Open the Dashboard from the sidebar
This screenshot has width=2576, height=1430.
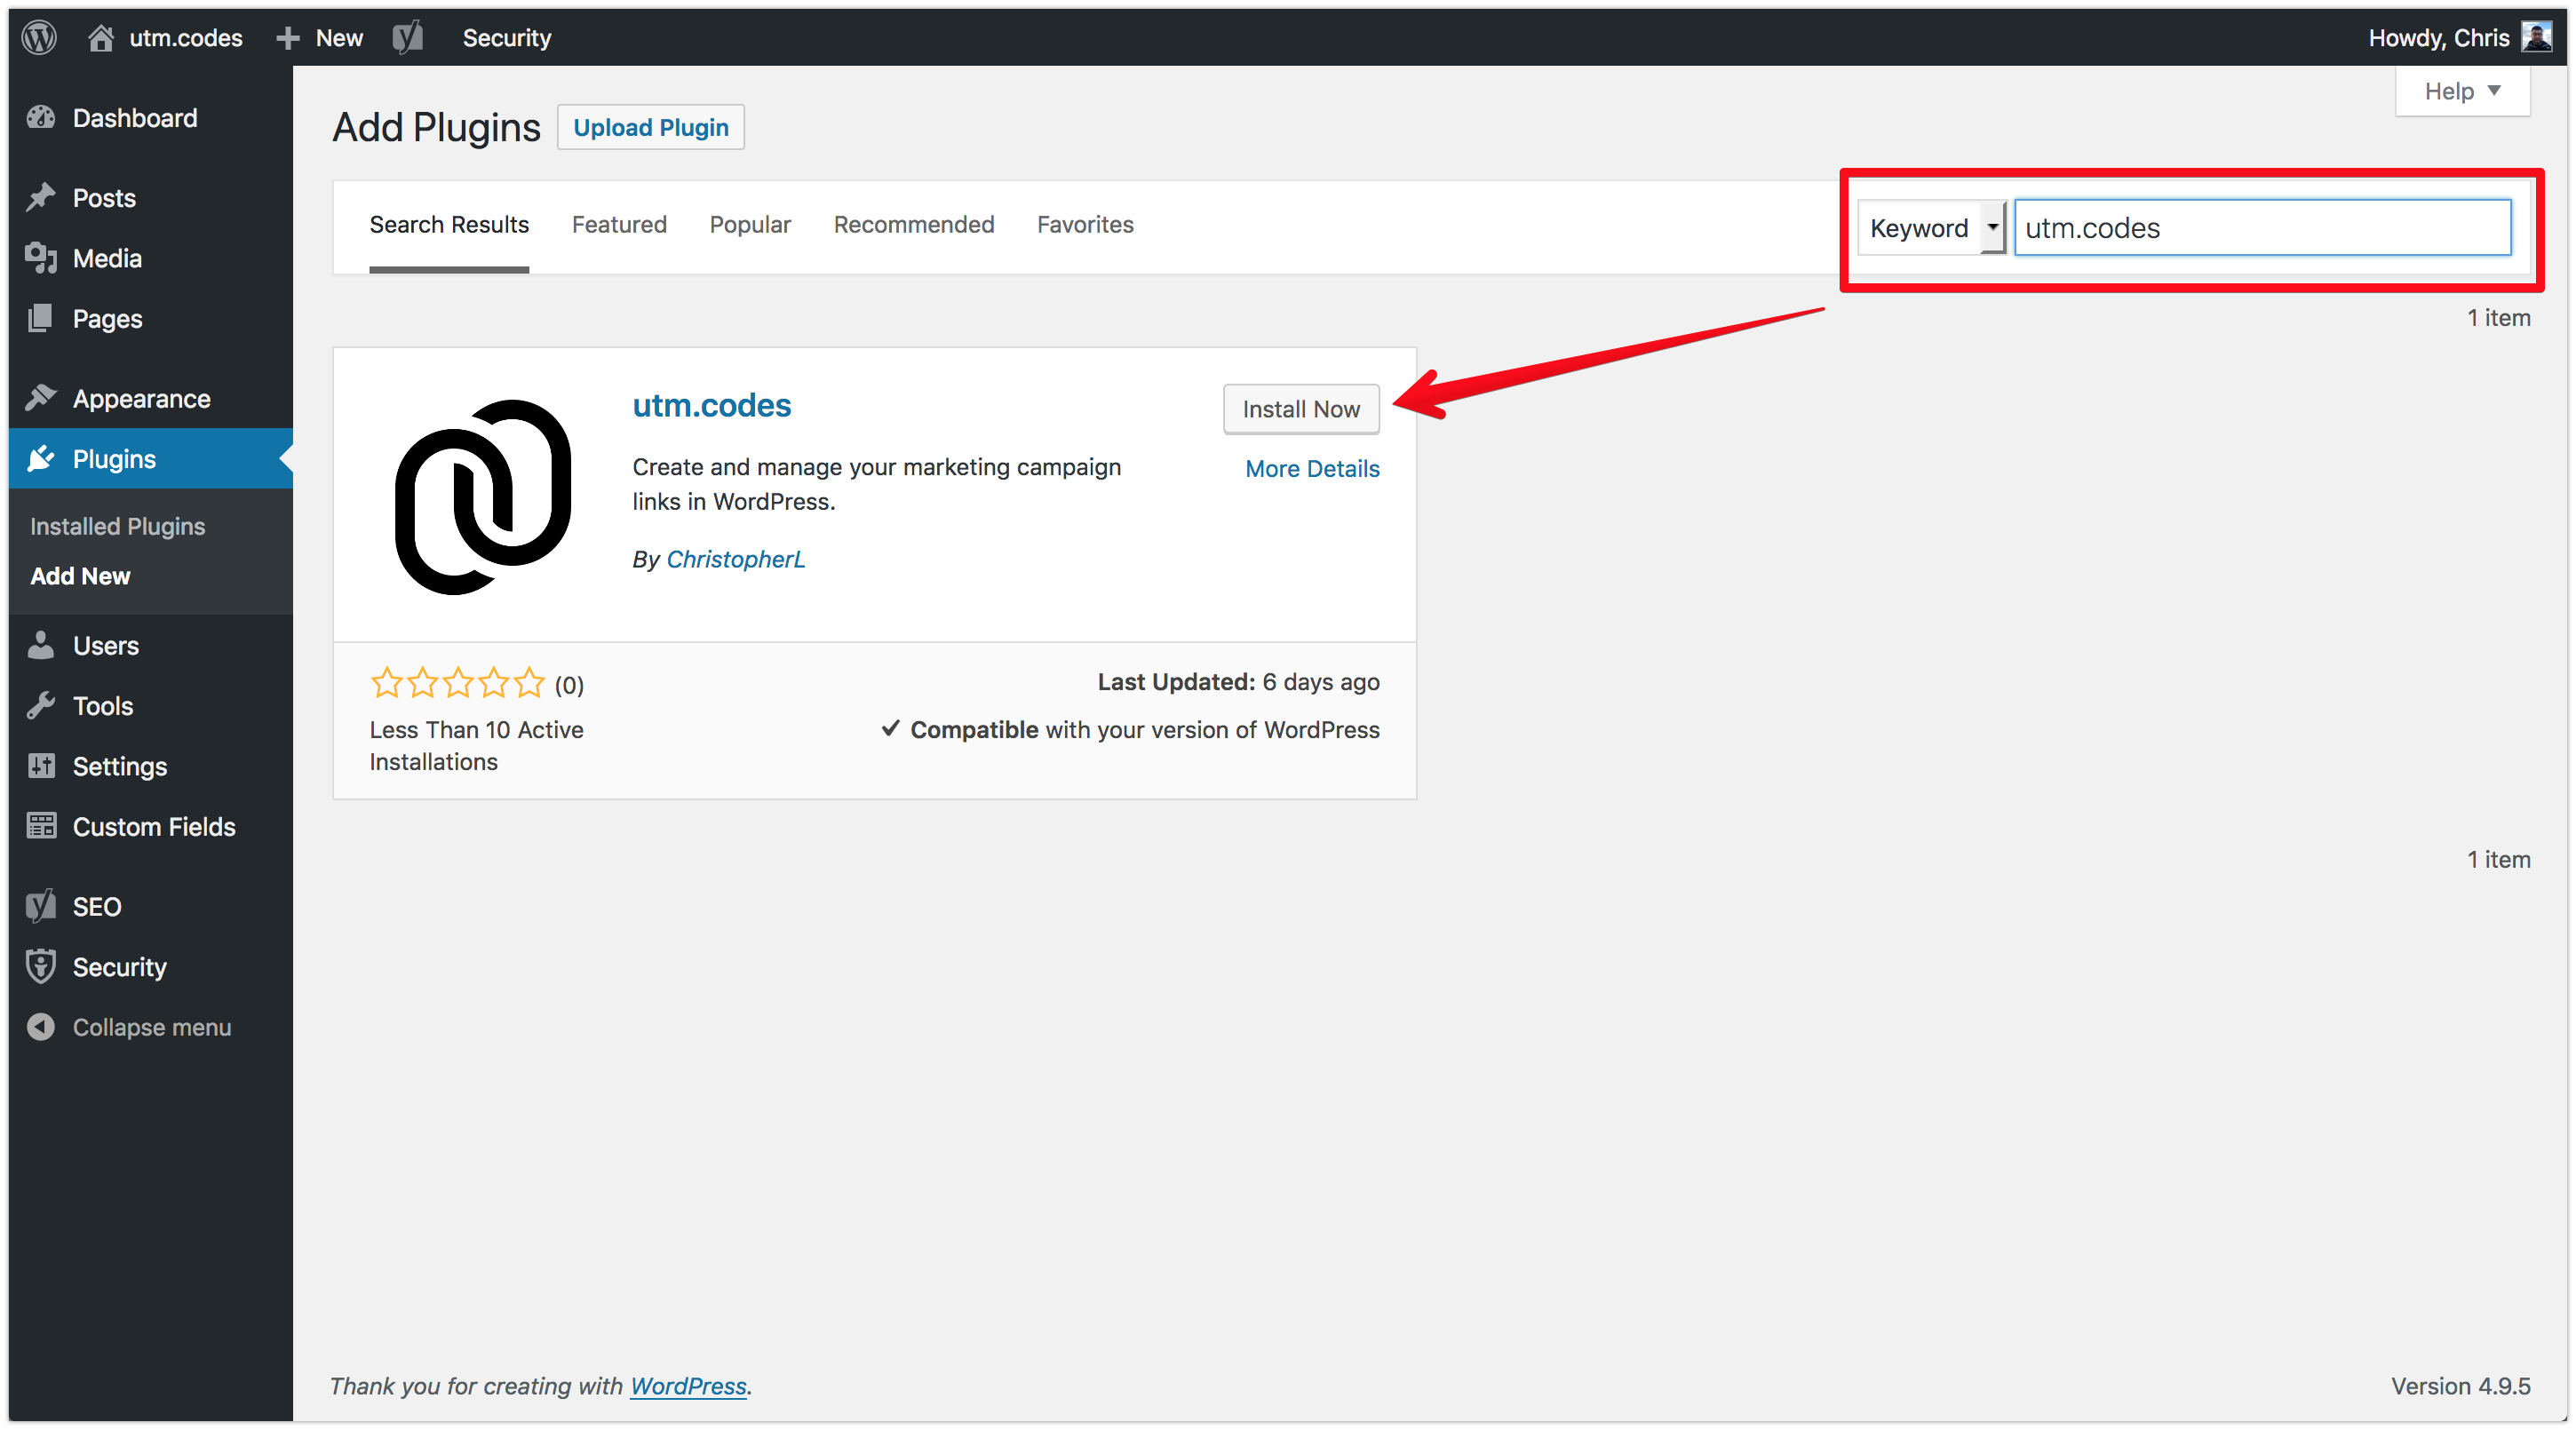click(x=41, y=117)
